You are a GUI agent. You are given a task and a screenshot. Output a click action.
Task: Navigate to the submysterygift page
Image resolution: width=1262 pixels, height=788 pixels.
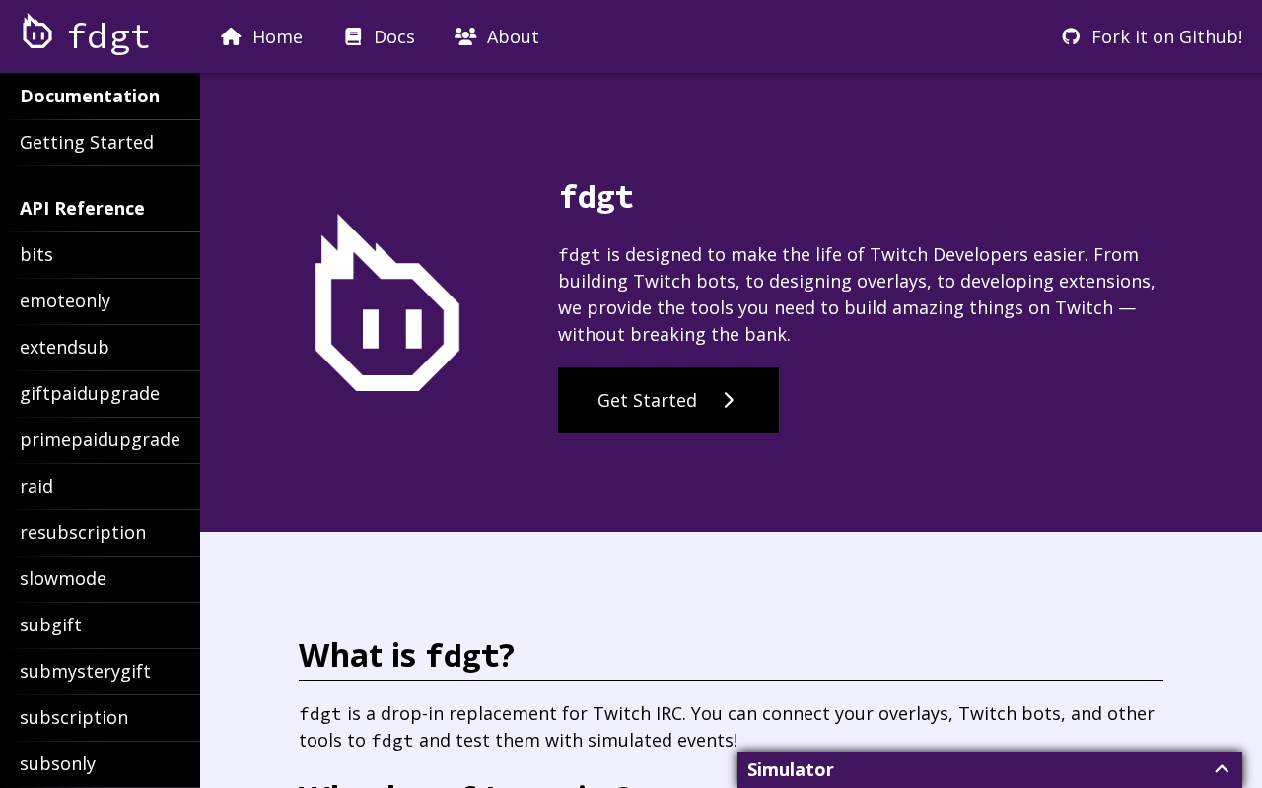(x=85, y=671)
